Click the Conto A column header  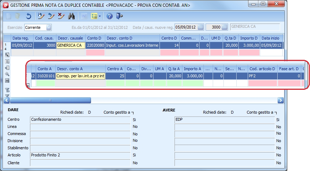(46, 69)
